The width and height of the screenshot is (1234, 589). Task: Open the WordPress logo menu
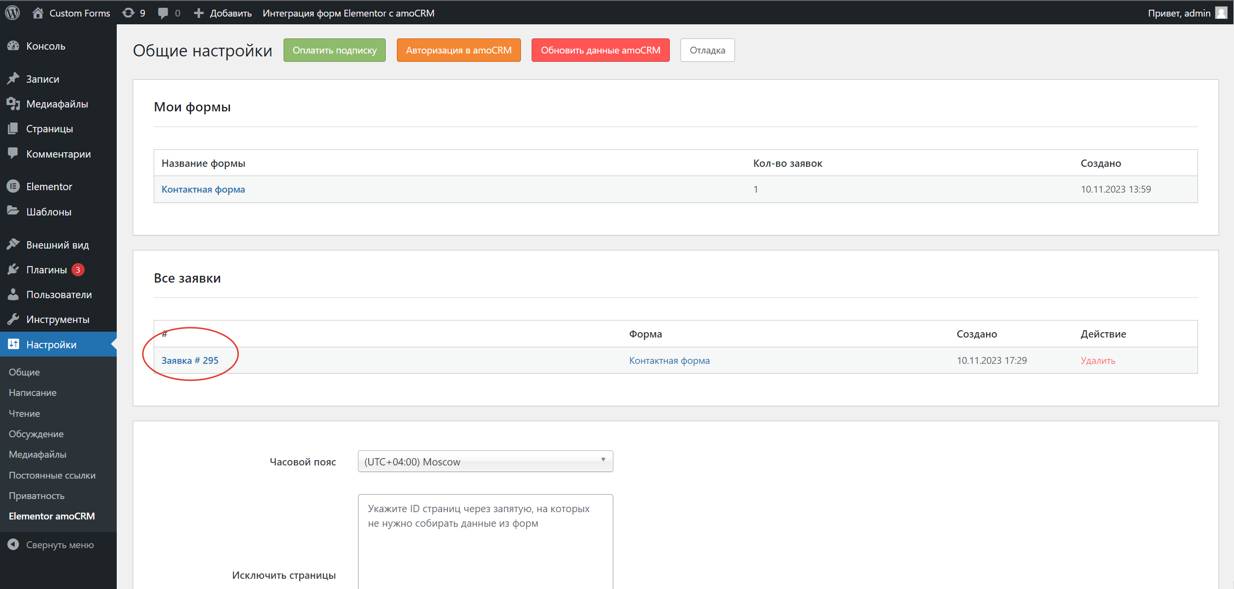point(12,13)
